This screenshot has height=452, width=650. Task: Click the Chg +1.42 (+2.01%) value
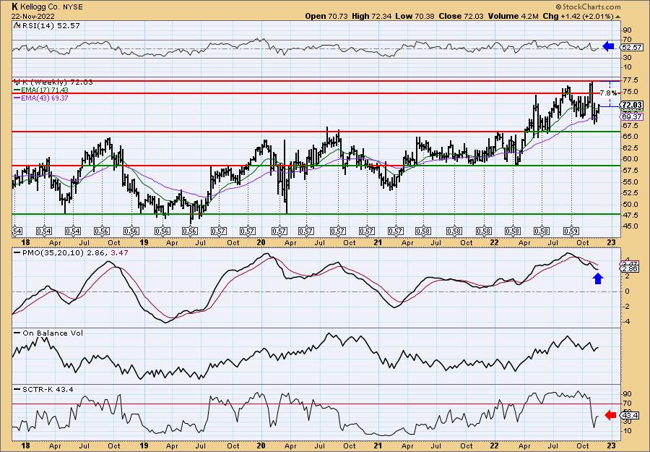click(578, 16)
